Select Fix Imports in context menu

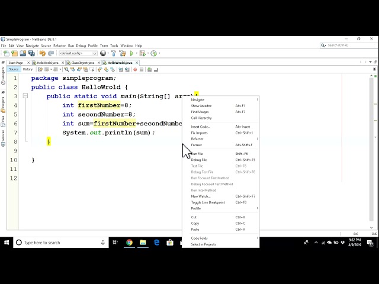pos(221,133)
